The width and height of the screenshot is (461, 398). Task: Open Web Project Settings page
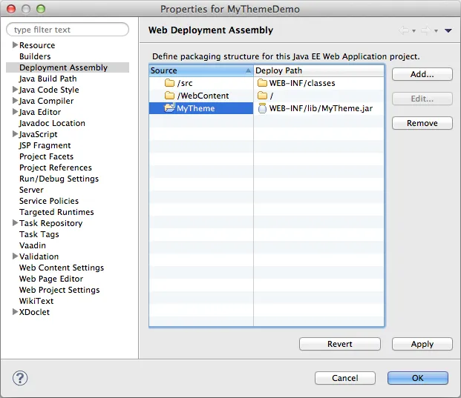59,290
